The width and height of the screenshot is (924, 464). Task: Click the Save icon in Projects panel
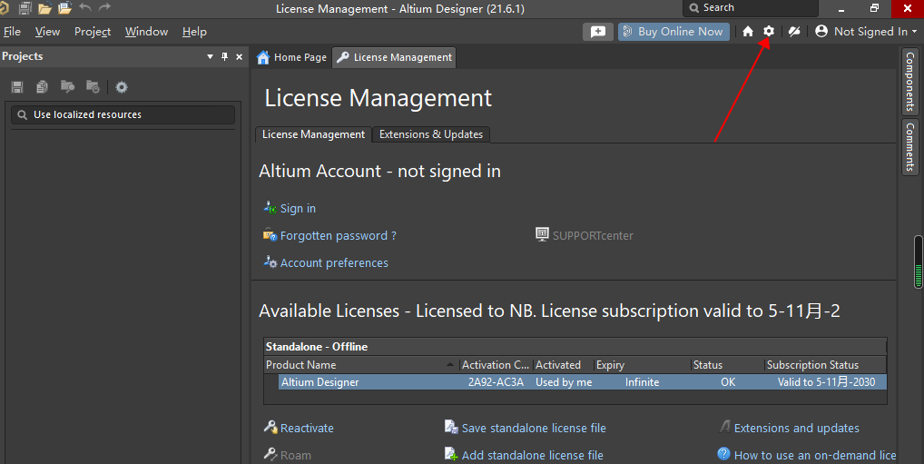(x=17, y=87)
